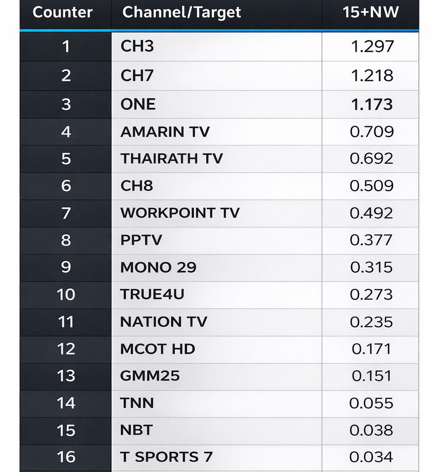Click the 1.297 rating value
439x472 pixels.
(372, 46)
